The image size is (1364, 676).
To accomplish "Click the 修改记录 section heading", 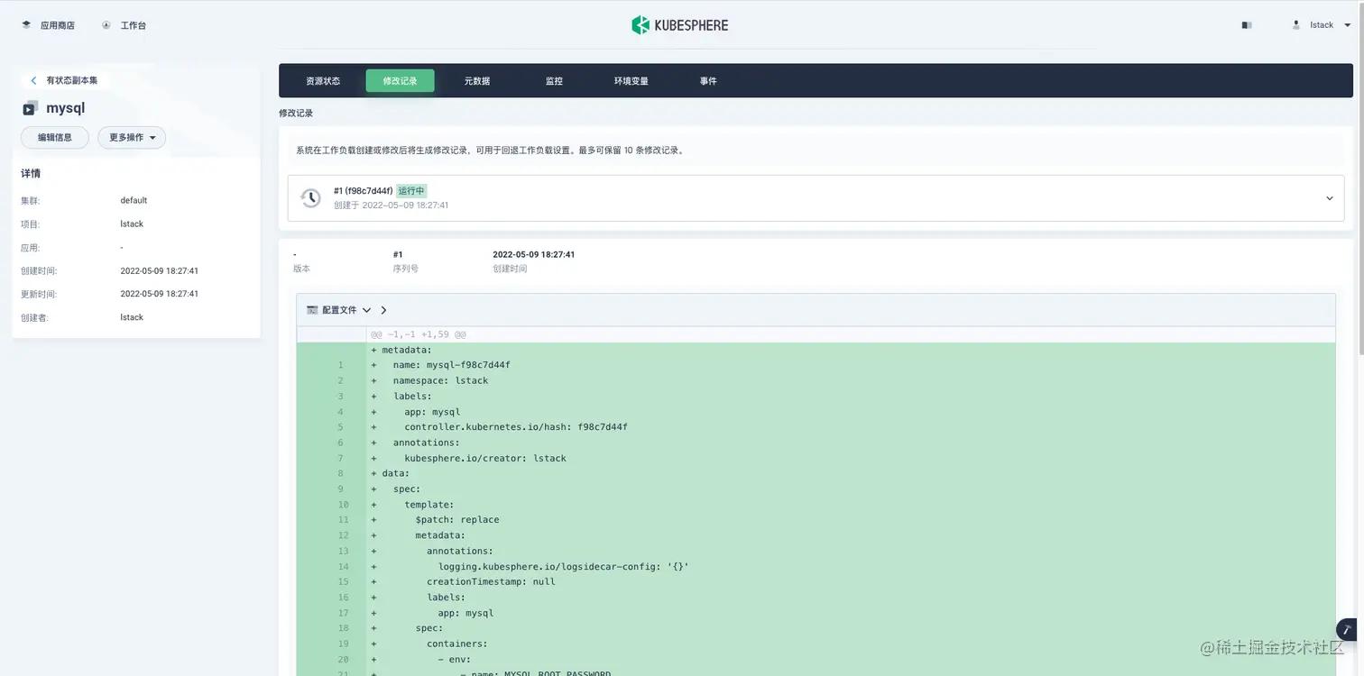I will pyautogui.click(x=296, y=114).
